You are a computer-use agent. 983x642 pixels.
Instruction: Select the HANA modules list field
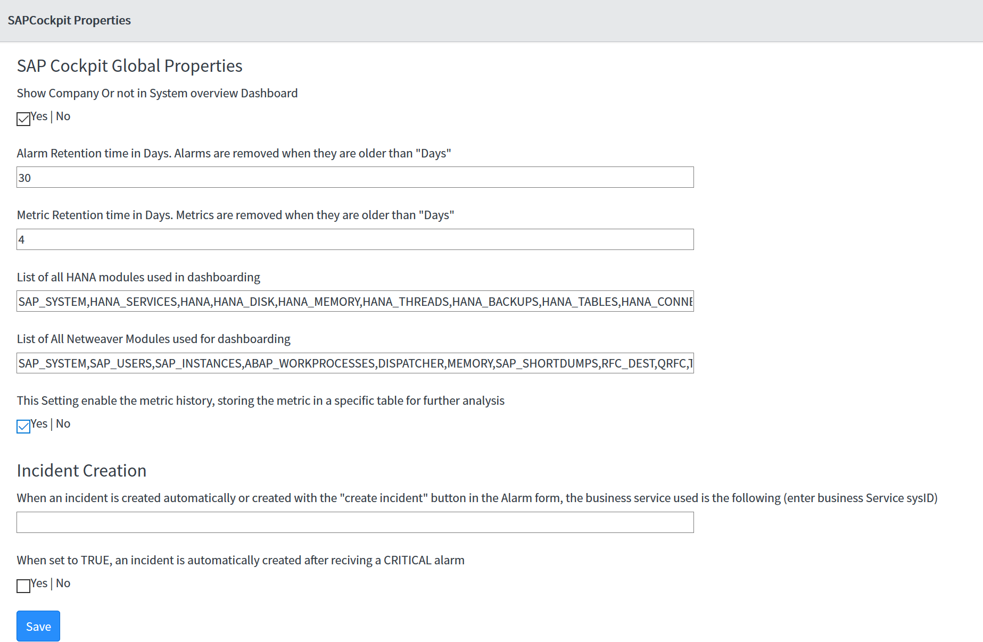tap(355, 301)
